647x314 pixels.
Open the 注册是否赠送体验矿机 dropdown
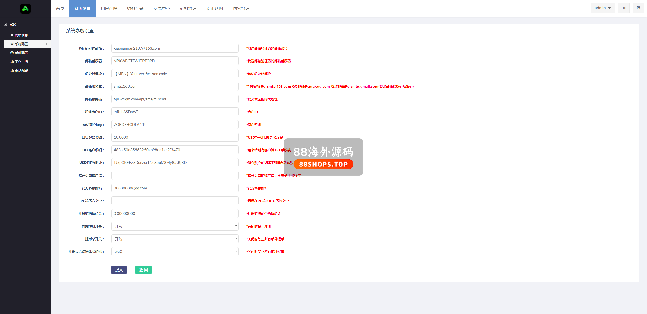coord(175,252)
